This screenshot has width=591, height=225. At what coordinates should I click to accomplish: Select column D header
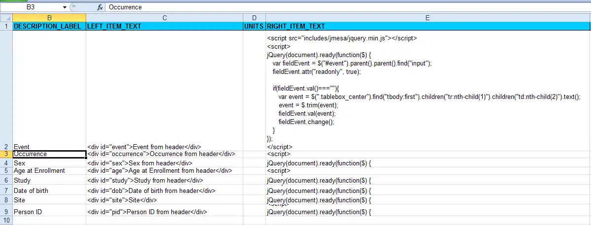(254, 18)
